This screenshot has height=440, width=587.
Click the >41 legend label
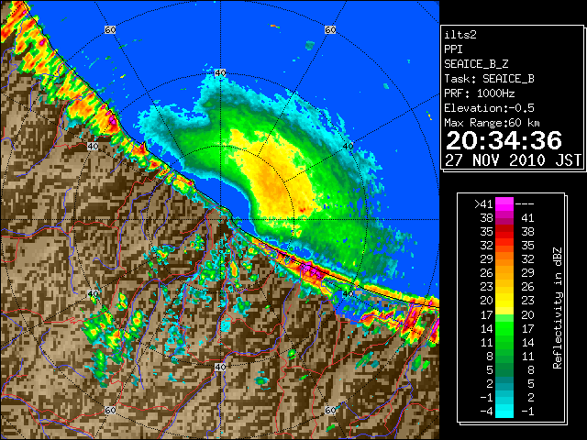pos(483,203)
